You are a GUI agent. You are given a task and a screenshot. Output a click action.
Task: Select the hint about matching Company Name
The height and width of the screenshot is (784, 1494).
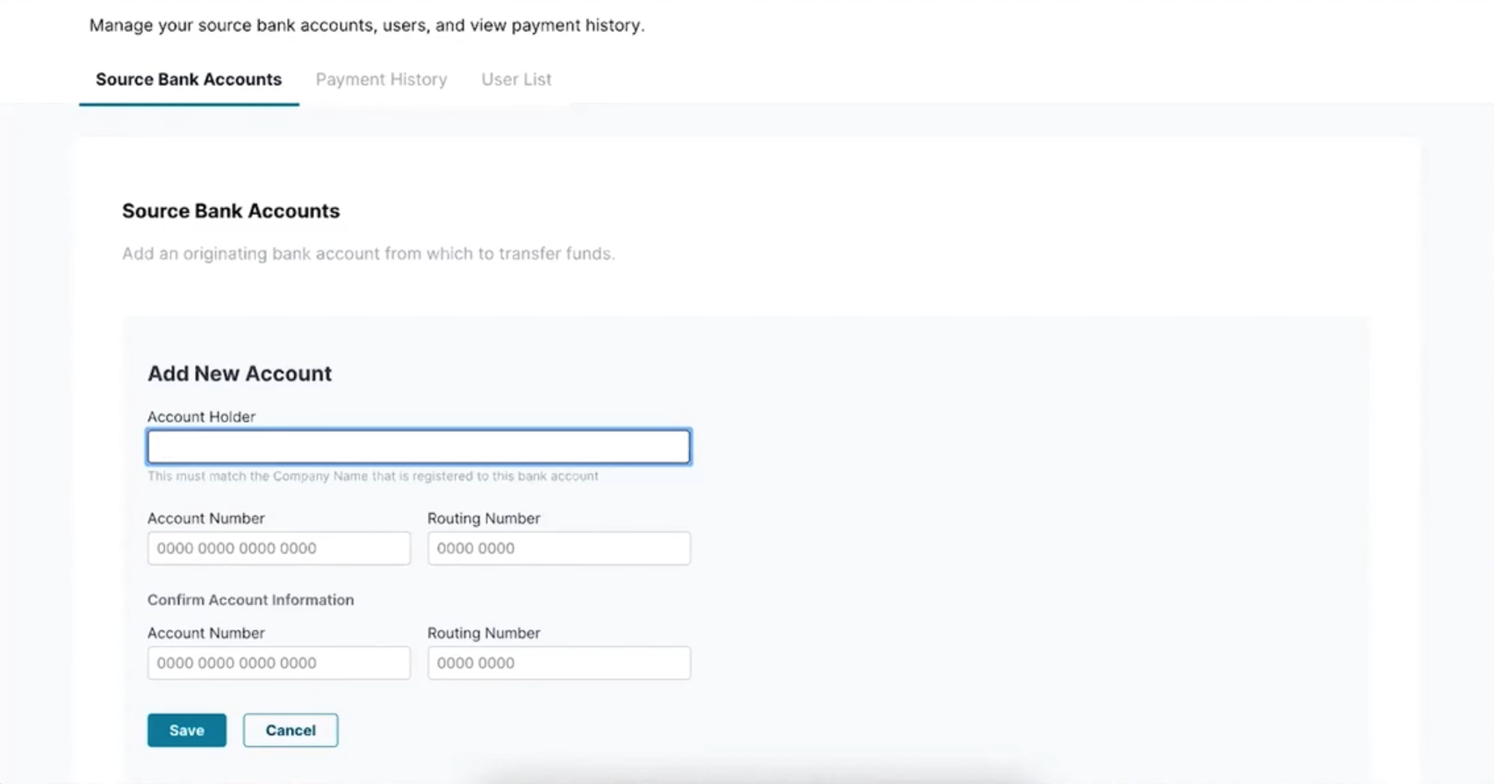[373, 476]
